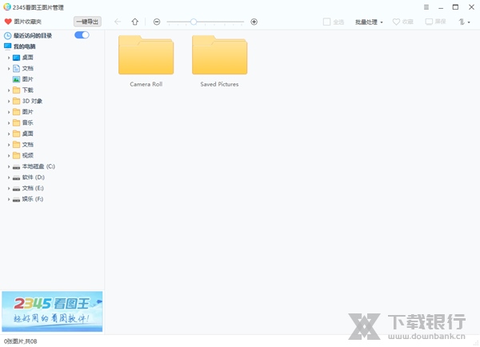Open the 批量处理 dropdown
This screenshot has width=480, height=347.
(369, 22)
